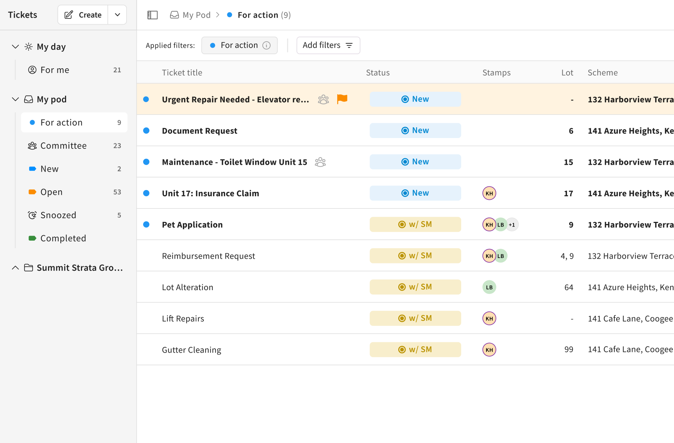Toggle unread dot on Pet Application

pos(146,224)
